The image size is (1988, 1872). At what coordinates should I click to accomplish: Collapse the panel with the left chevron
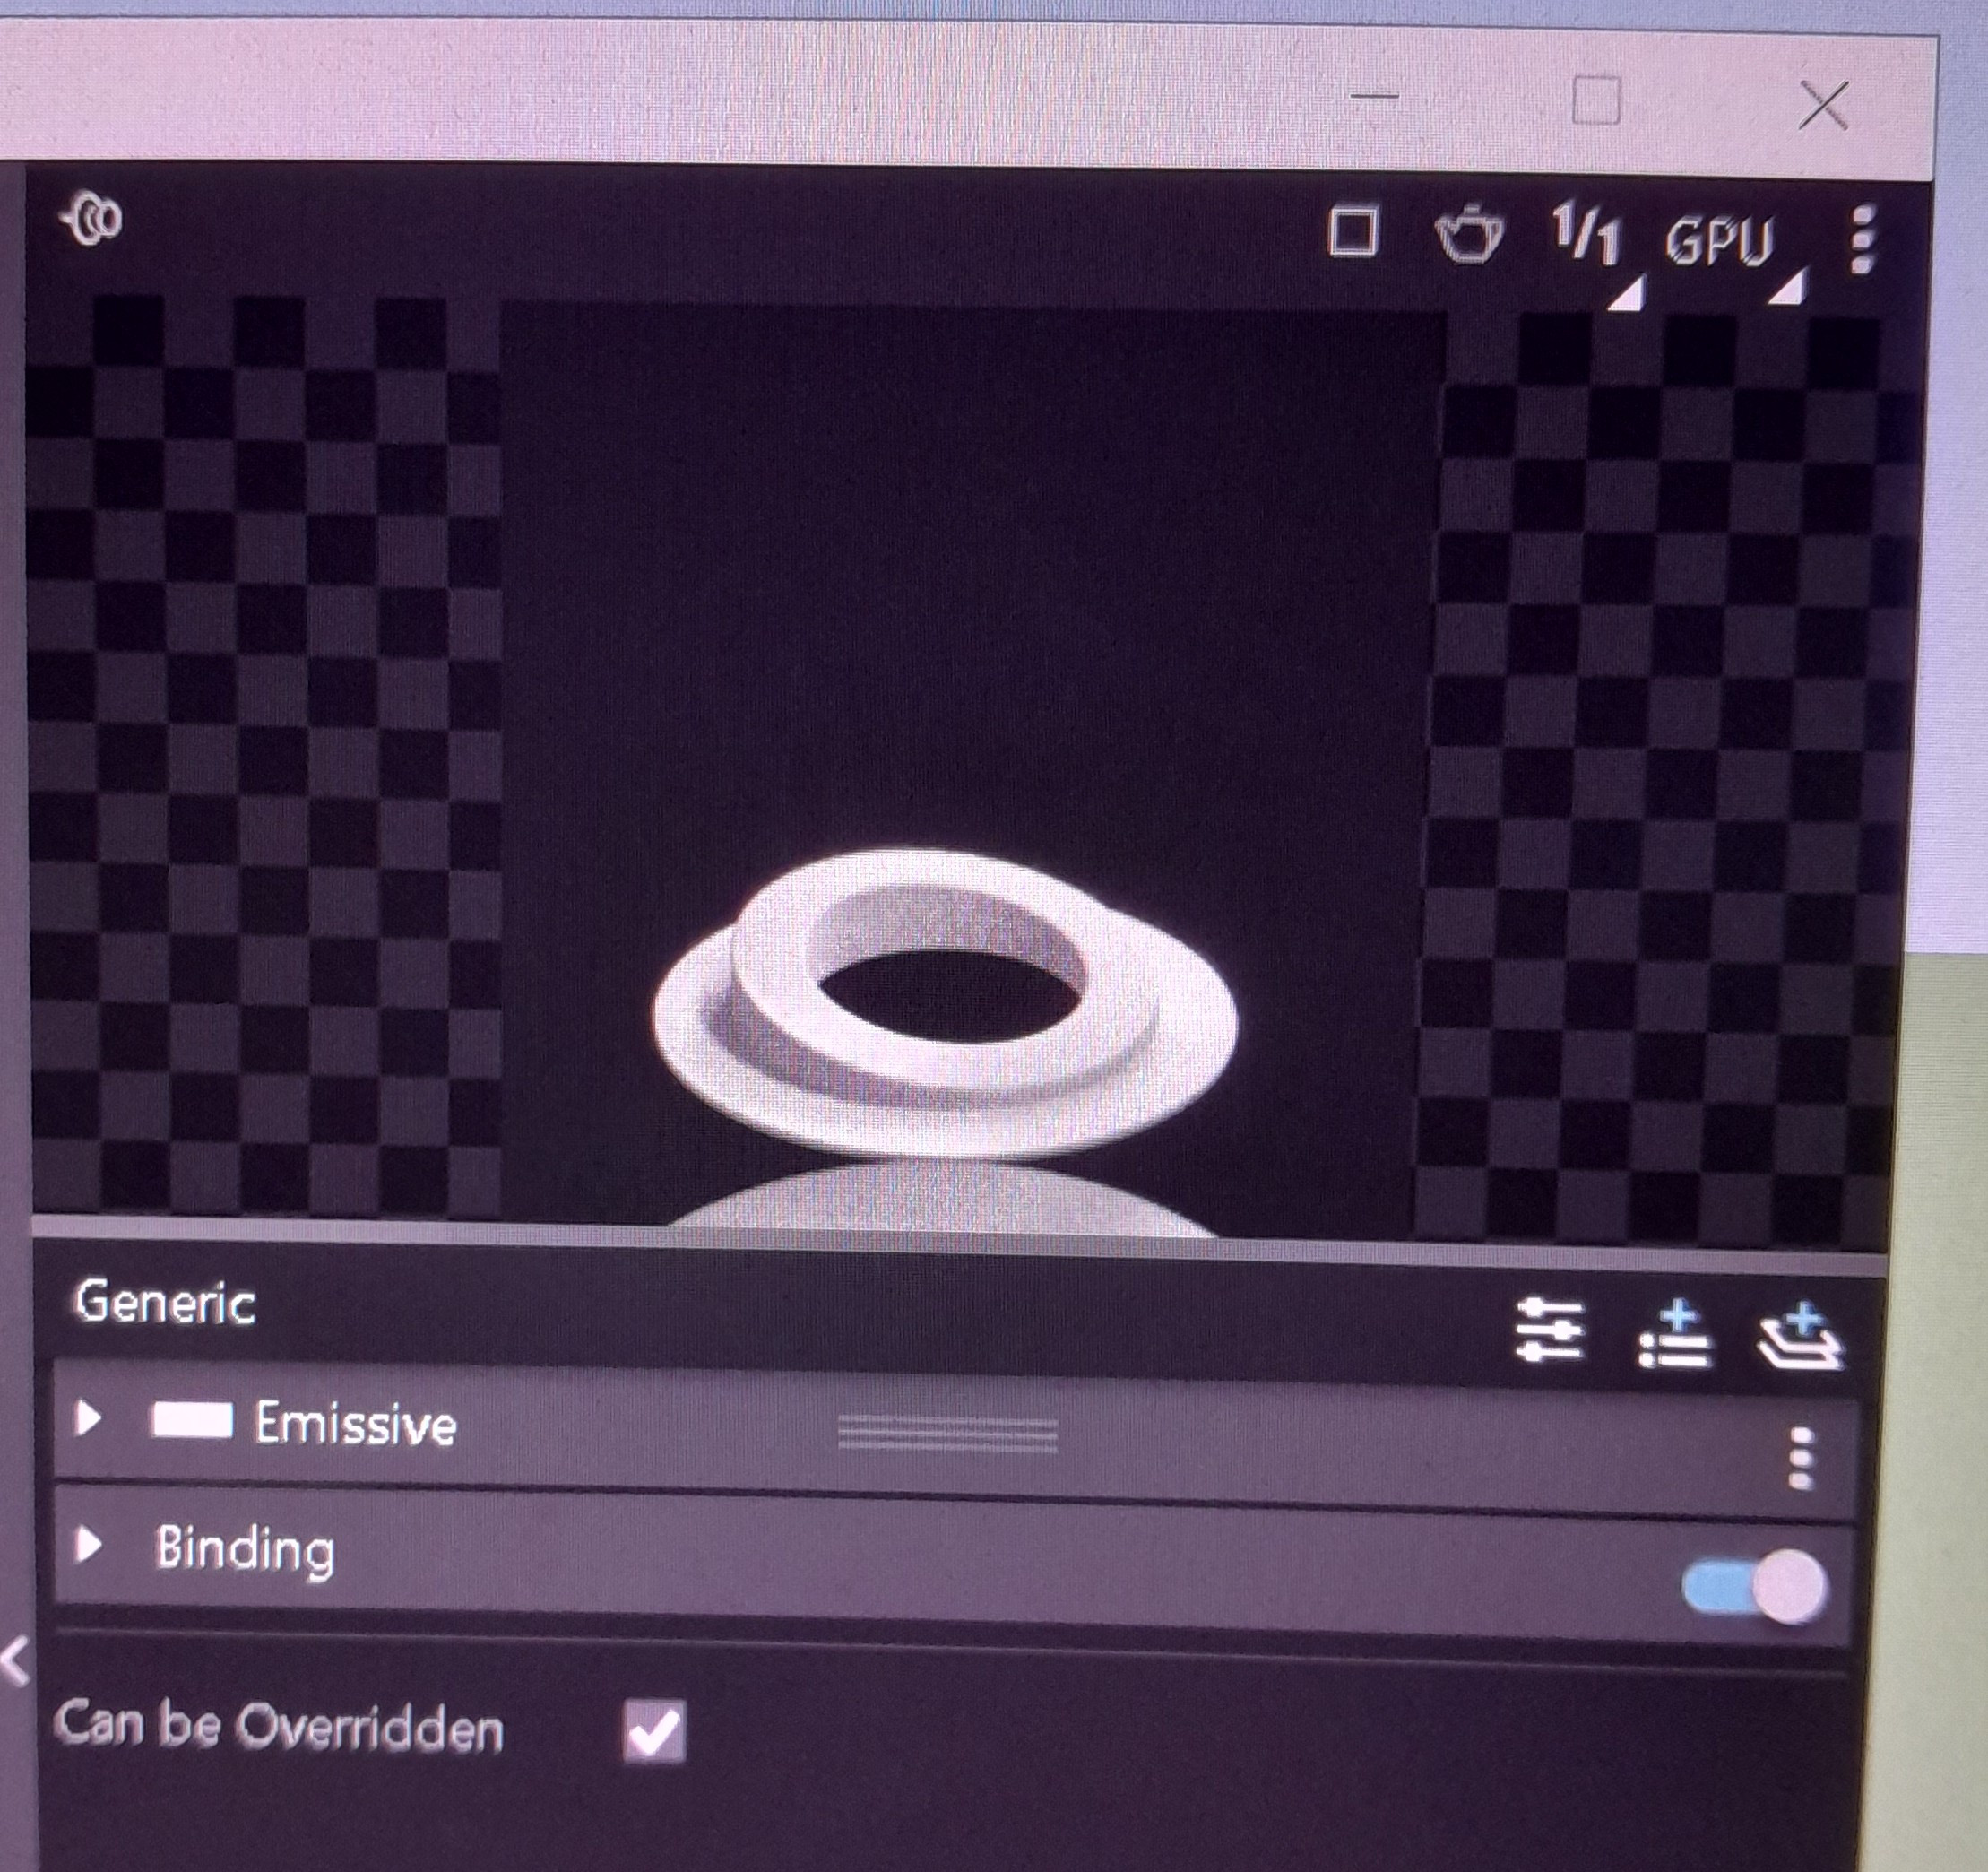(16, 1663)
